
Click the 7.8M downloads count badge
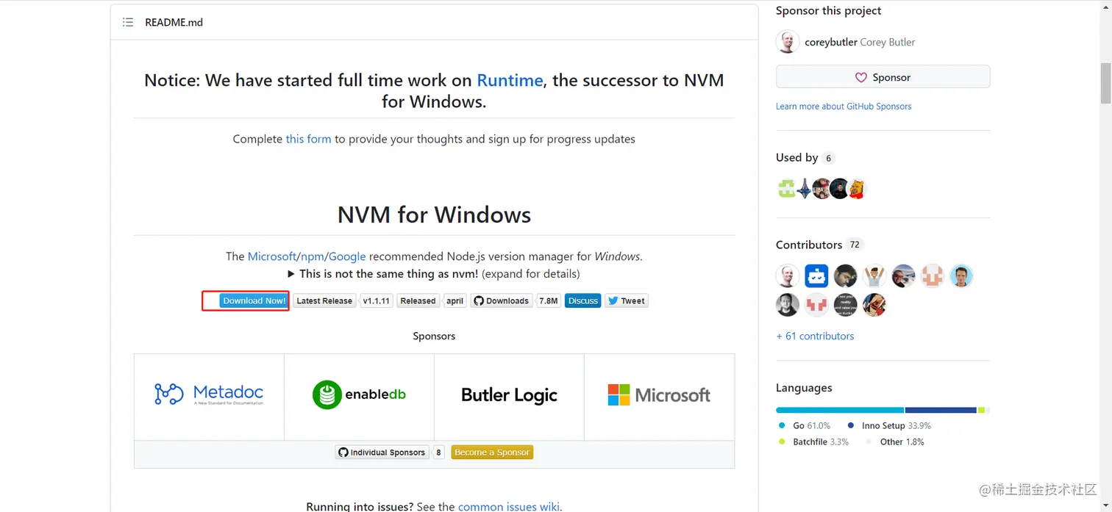pyautogui.click(x=549, y=300)
